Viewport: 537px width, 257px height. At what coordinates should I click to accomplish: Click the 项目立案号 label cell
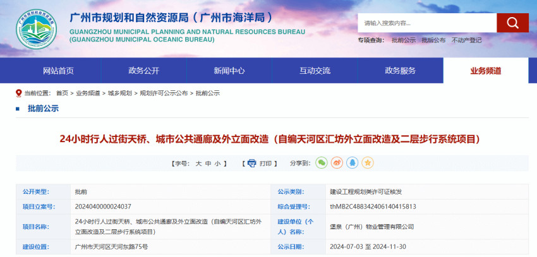point(43,206)
